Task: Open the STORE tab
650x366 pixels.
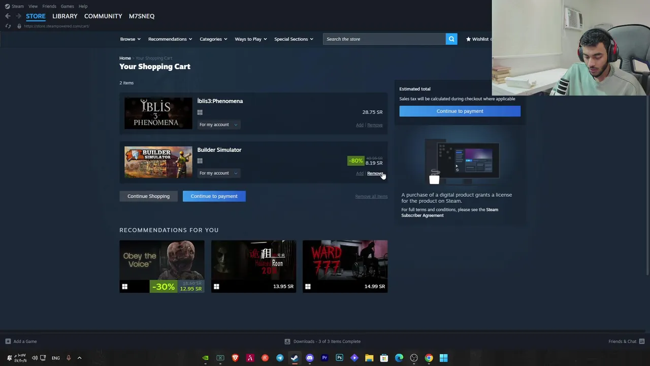Action: coord(36,16)
